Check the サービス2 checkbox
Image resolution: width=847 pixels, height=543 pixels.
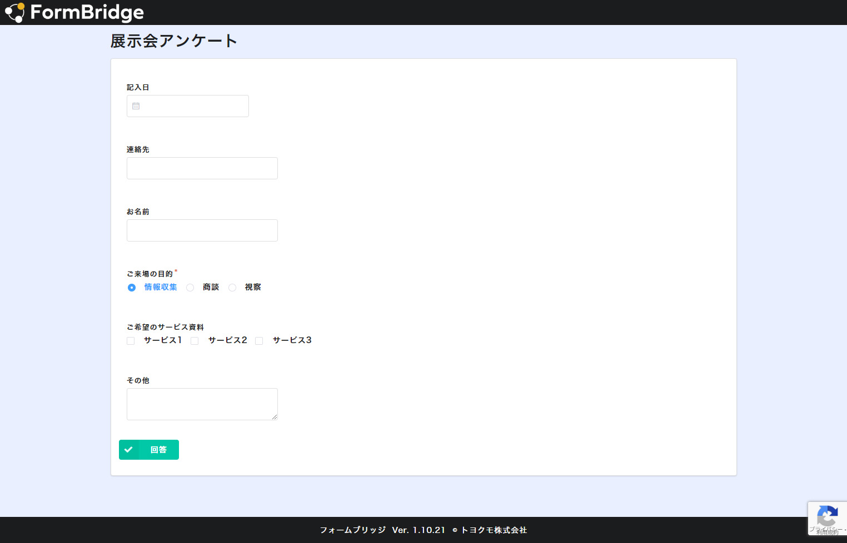(195, 341)
